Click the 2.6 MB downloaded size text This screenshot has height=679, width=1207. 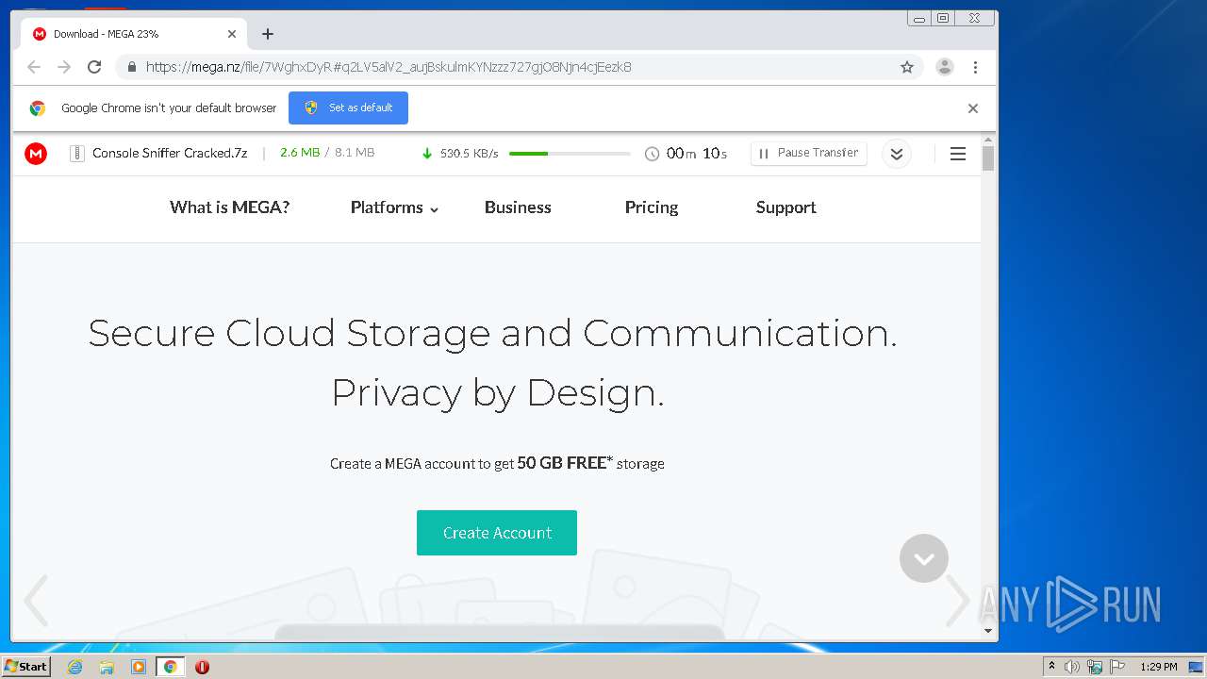point(300,153)
